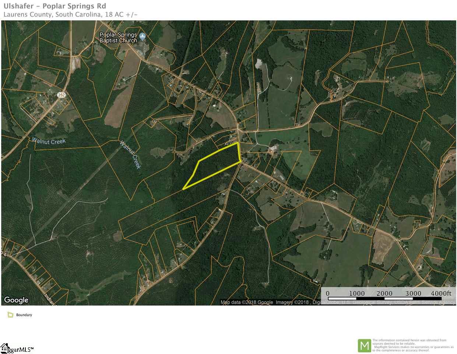This screenshot has height=354, width=457.
Task: Click the Google logo on the map
Action: click(x=16, y=300)
